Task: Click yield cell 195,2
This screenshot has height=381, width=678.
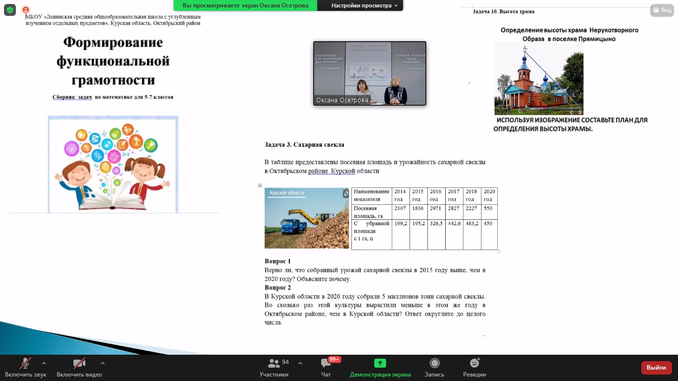Action: coord(418,234)
